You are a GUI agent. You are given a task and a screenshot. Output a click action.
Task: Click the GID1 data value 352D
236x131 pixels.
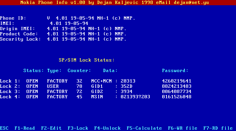pos(126,86)
